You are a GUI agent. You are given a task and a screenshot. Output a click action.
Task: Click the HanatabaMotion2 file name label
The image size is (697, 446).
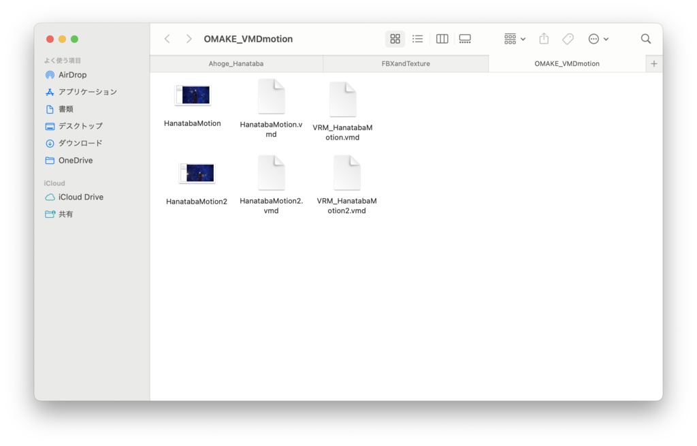tap(197, 202)
